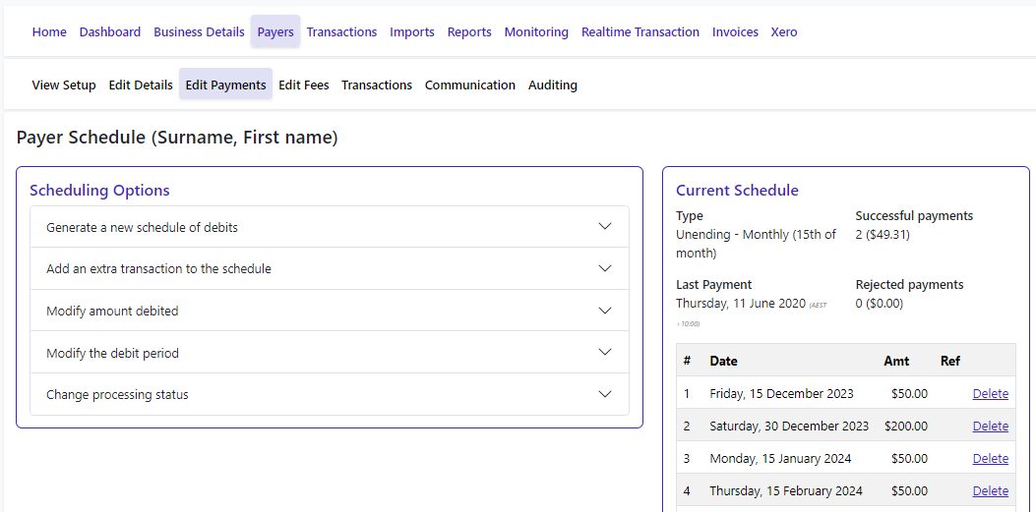The height and width of the screenshot is (512, 1036).
Task: Open the View Setup tab
Action: 64,85
